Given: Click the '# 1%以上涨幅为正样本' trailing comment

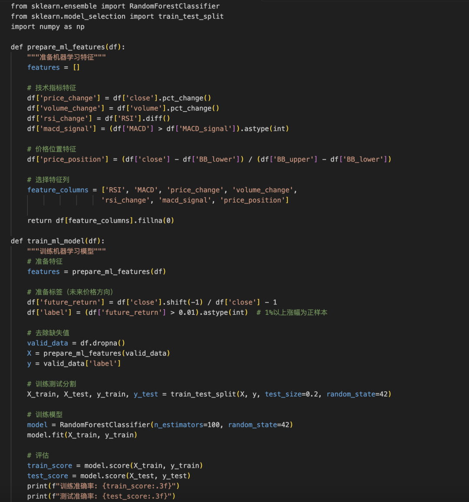Looking at the screenshot, I should click(x=292, y=313).
